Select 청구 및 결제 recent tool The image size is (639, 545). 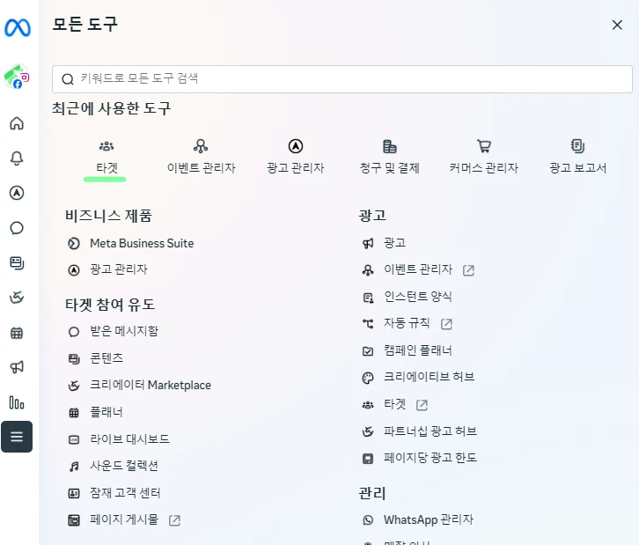click(389, 156)
